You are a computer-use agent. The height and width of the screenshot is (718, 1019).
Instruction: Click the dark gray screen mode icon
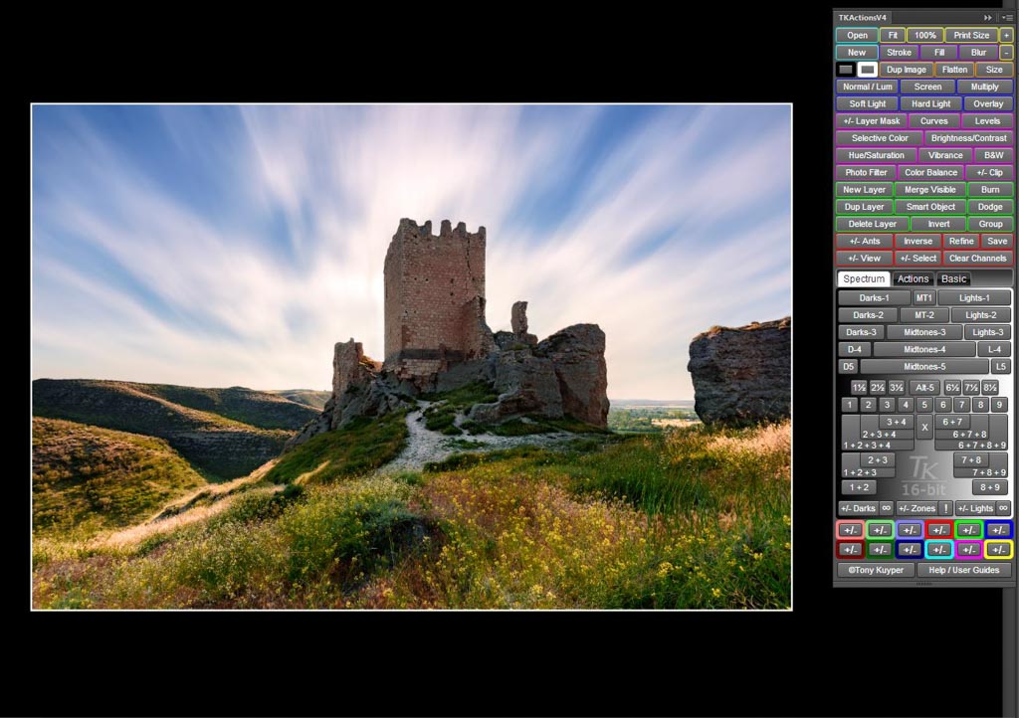[846, 70]
